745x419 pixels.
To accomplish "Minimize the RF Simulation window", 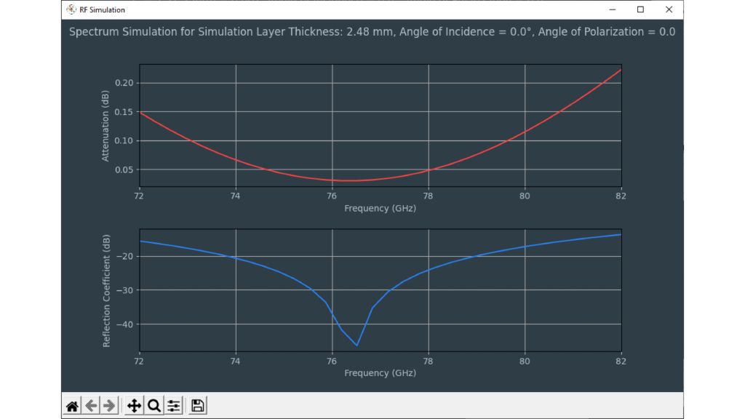I will click(x=613, y=9).
